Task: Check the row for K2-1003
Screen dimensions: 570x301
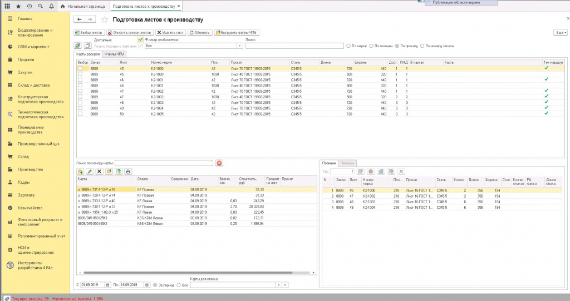Action: tap(80, 103)
